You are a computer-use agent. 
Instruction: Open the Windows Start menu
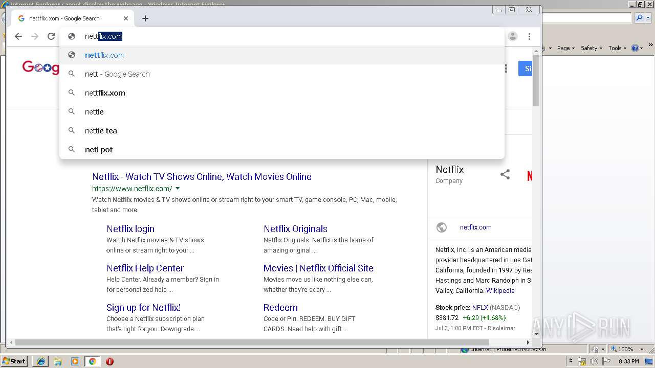coord(14,361)
